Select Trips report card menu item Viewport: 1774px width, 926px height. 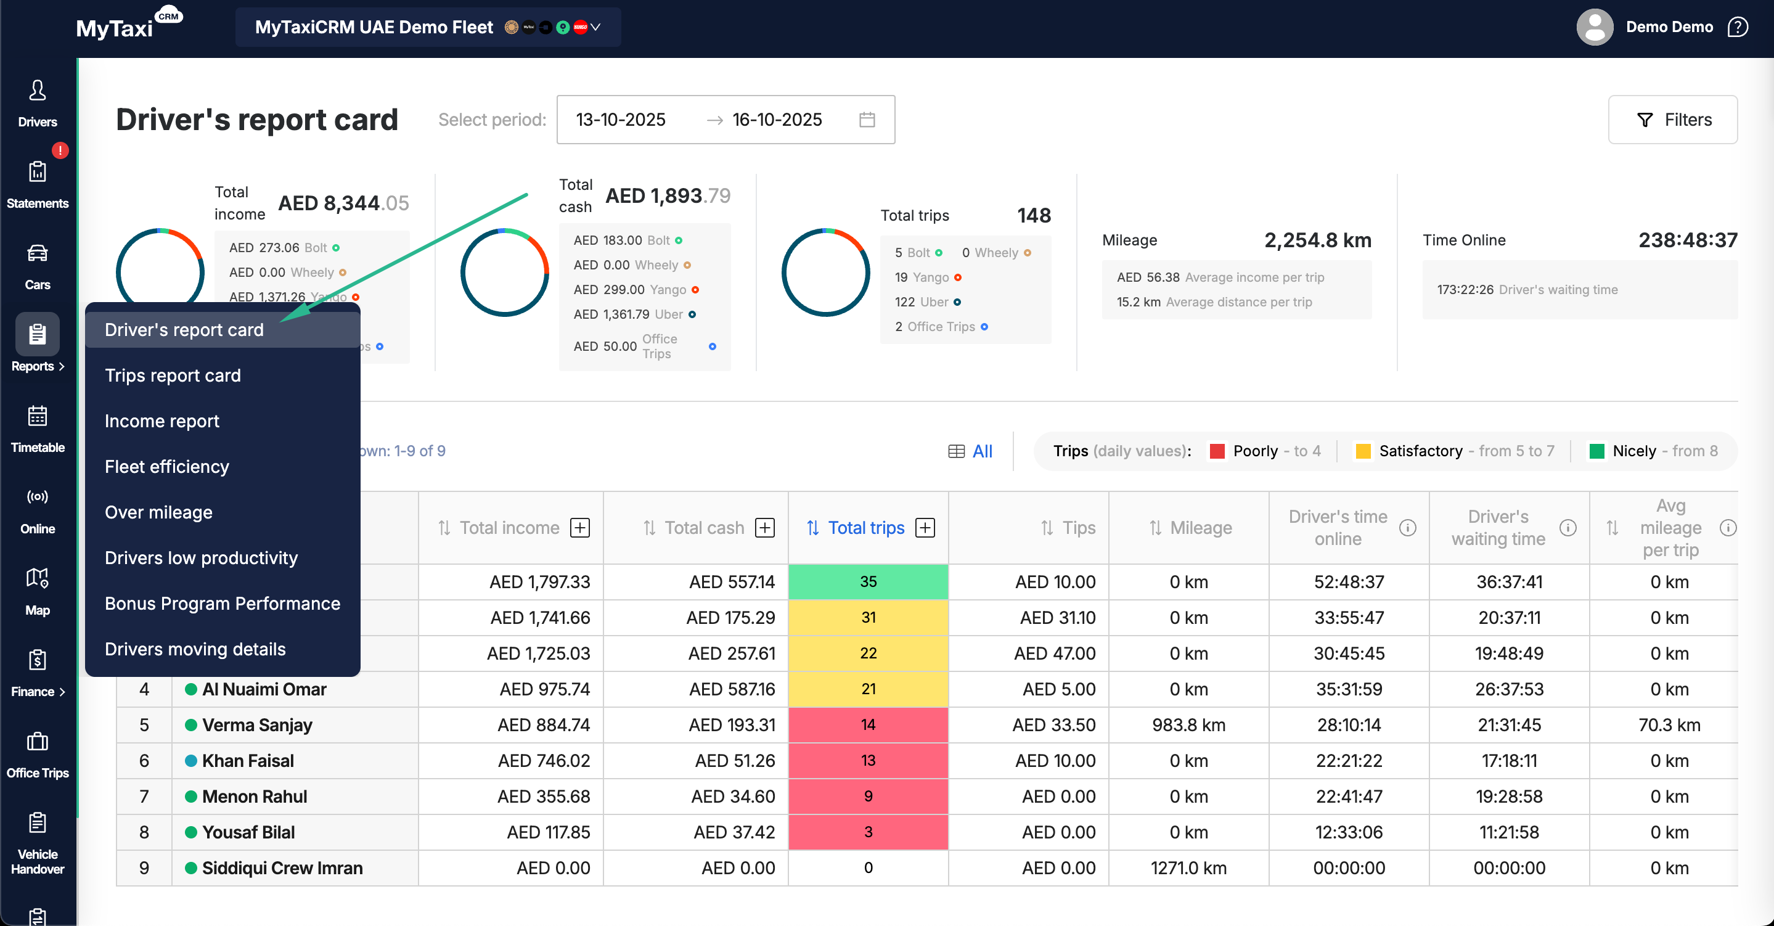tap(173, 375)
